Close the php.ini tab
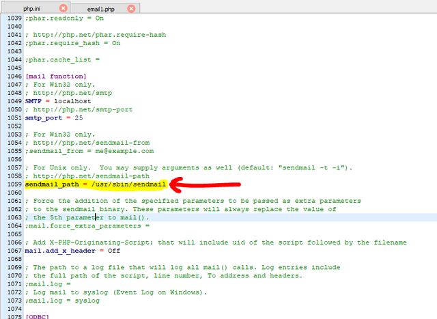This screenshot has height=319, width=437. [x=64, y=8]
